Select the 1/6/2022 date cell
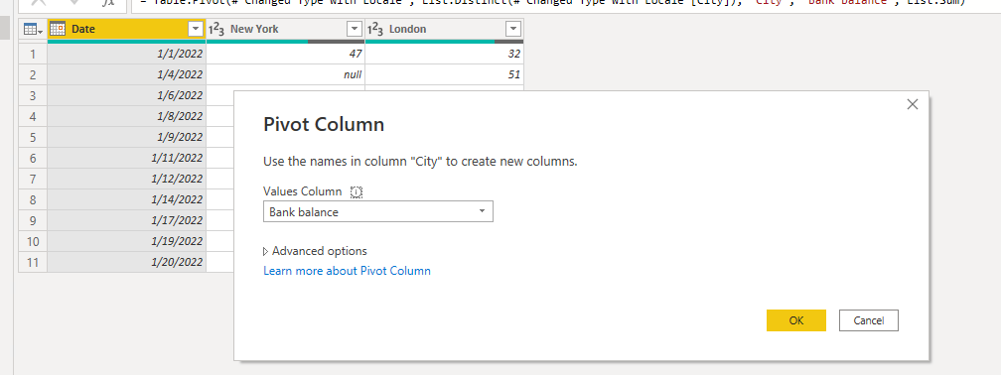This screenshot has width=1001, height=375. click(126, 95)
